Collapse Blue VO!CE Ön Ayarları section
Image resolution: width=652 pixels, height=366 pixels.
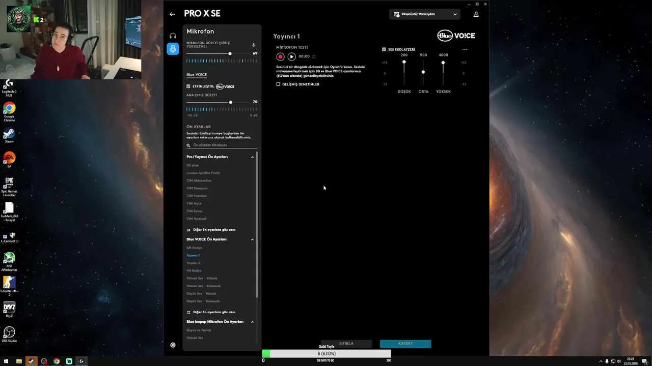coord(252,239)
